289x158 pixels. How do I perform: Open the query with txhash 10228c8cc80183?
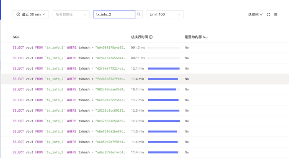[x=69, y=110]
